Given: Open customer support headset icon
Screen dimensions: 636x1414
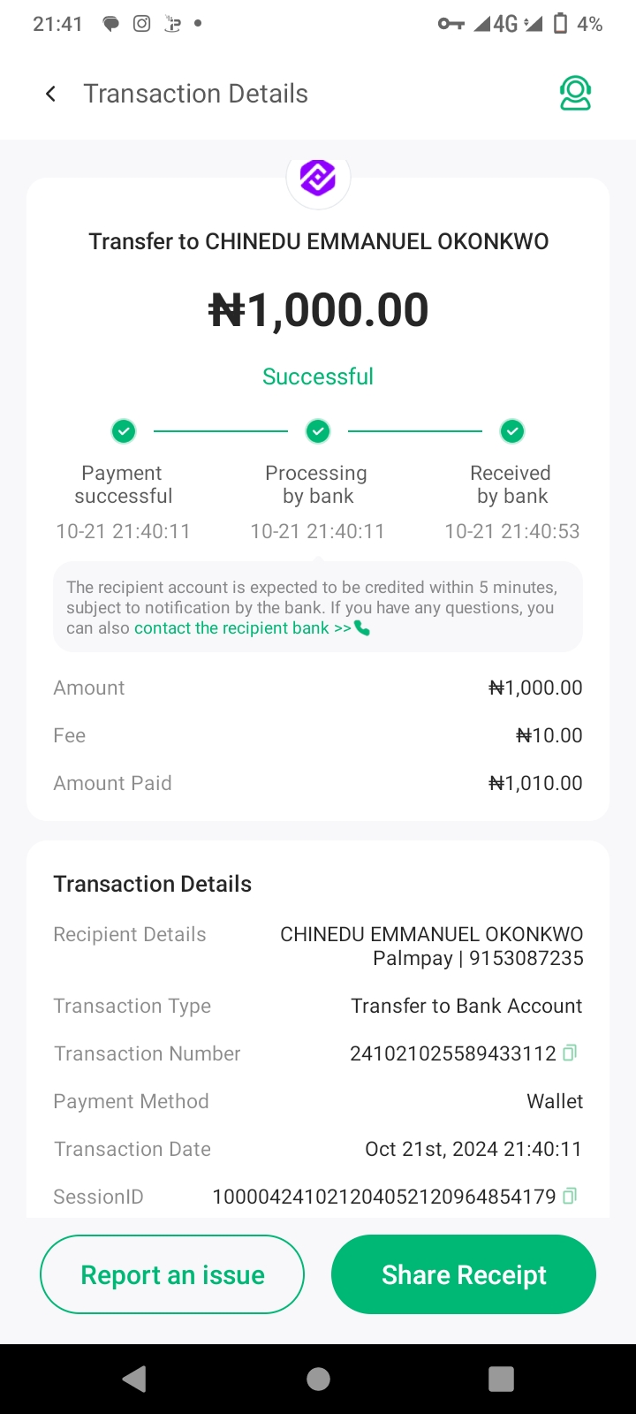Looking at the screenshot, I should tap(575, 94).
